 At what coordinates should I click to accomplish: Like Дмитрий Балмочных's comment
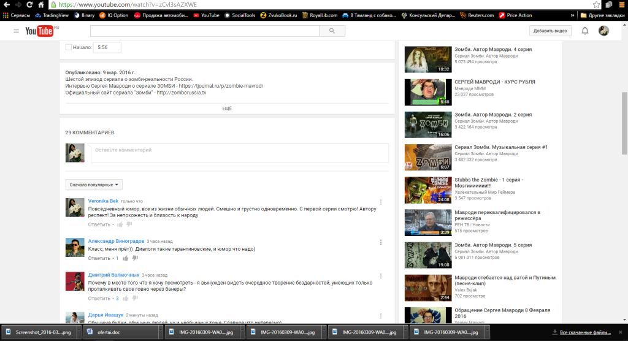[125, 298]
